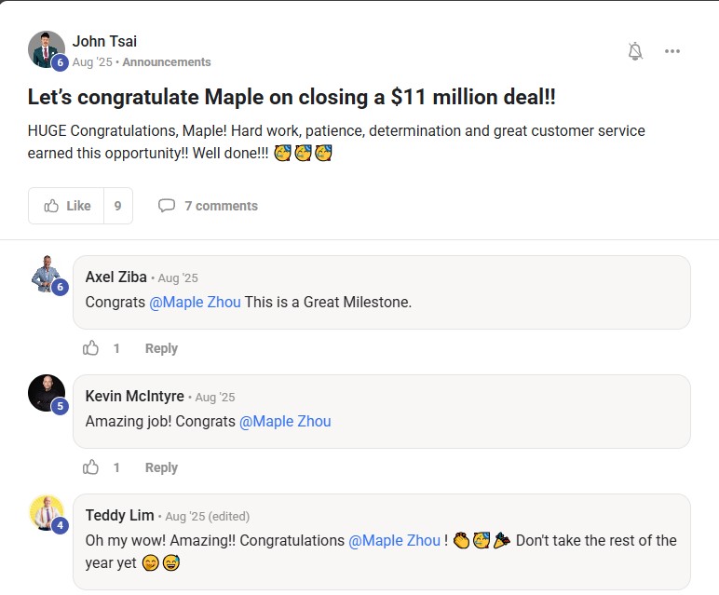Reply to Kevin McIntyre's comment

tap(161, 467)
